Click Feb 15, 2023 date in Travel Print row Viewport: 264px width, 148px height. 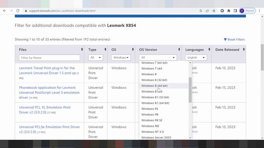225,68
